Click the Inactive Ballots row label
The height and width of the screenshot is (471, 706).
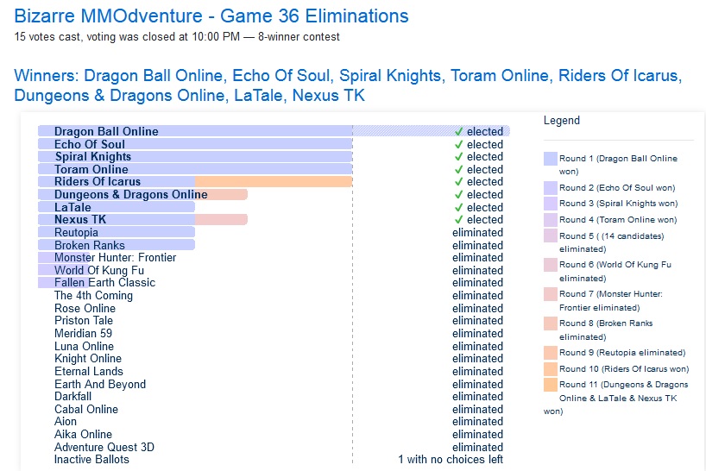(x=91, y=459)
